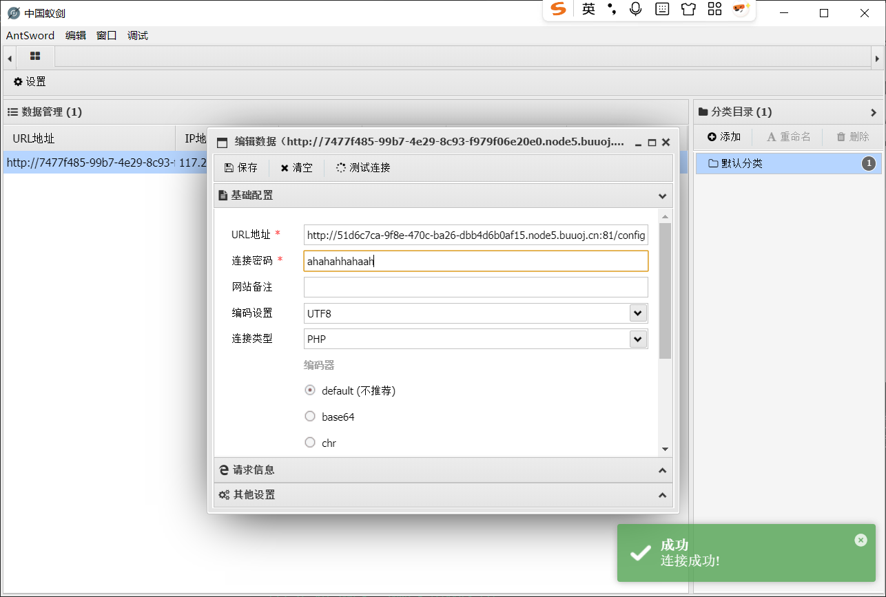This screenshot has width=886, height=597.
Task: Expand the 其他设置 section
Action: point(443,495)
